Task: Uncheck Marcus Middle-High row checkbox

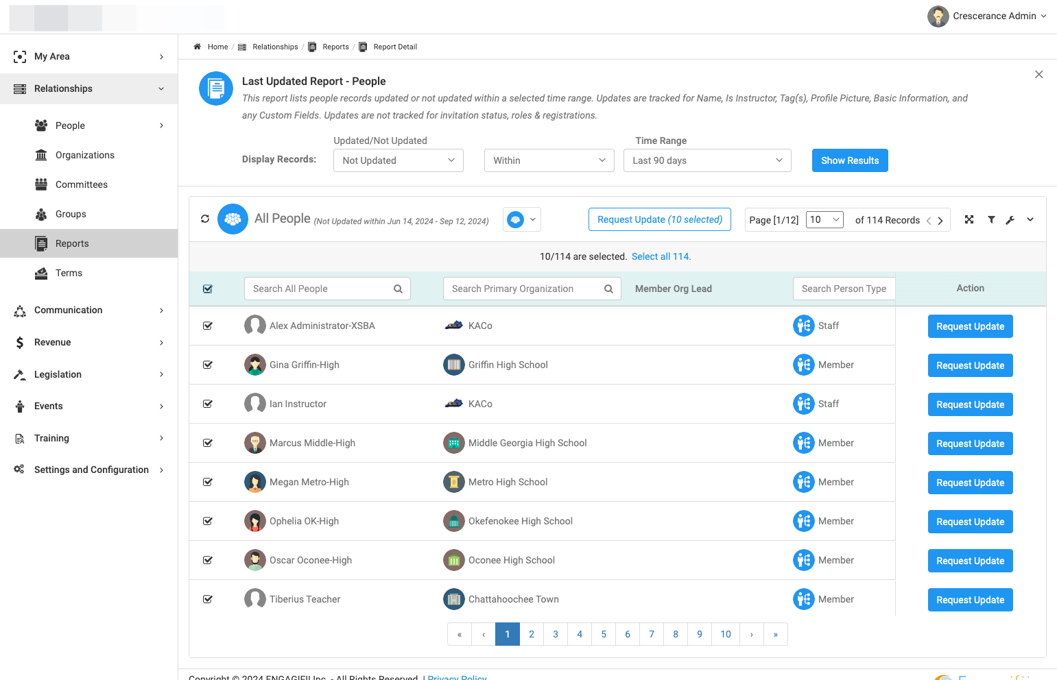Action: pyautogui.click(x=208, y=443)
